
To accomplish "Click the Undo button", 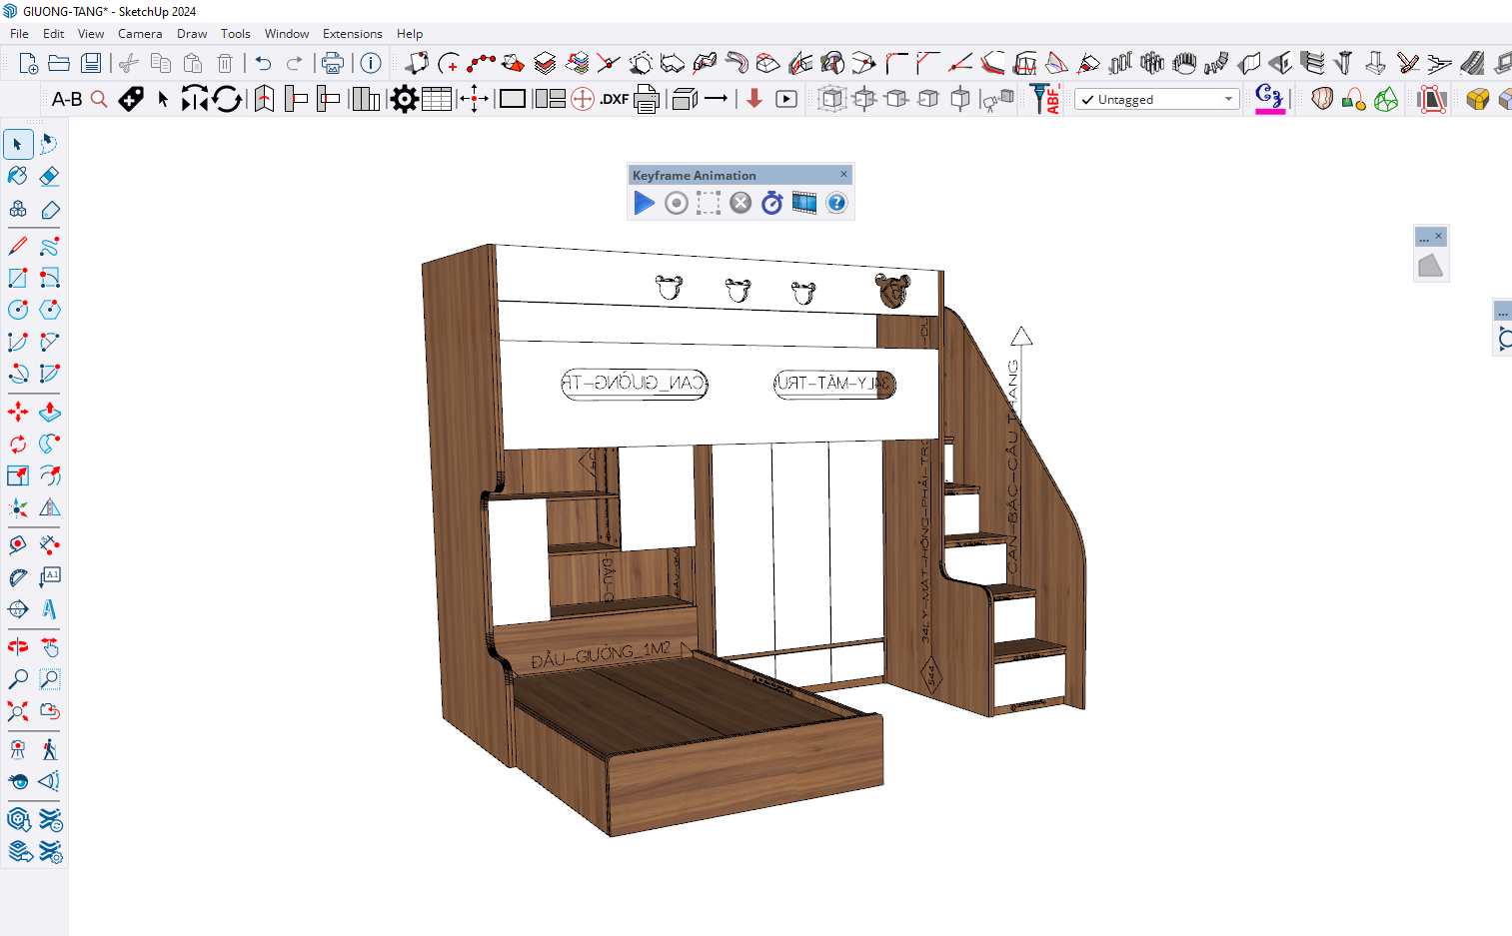I will (x=263, y=63).
